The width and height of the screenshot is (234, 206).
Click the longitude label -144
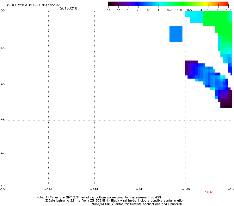pos(94,189)
